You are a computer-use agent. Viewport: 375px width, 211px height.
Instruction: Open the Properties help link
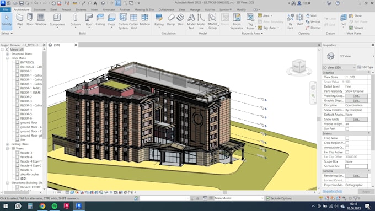tap(333, 191)
